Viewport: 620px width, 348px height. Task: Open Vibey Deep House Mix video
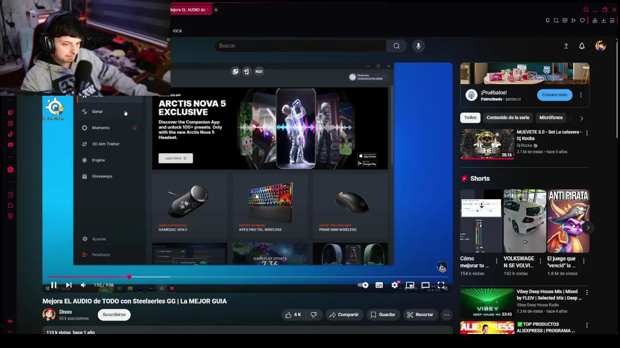coord(487,303)
